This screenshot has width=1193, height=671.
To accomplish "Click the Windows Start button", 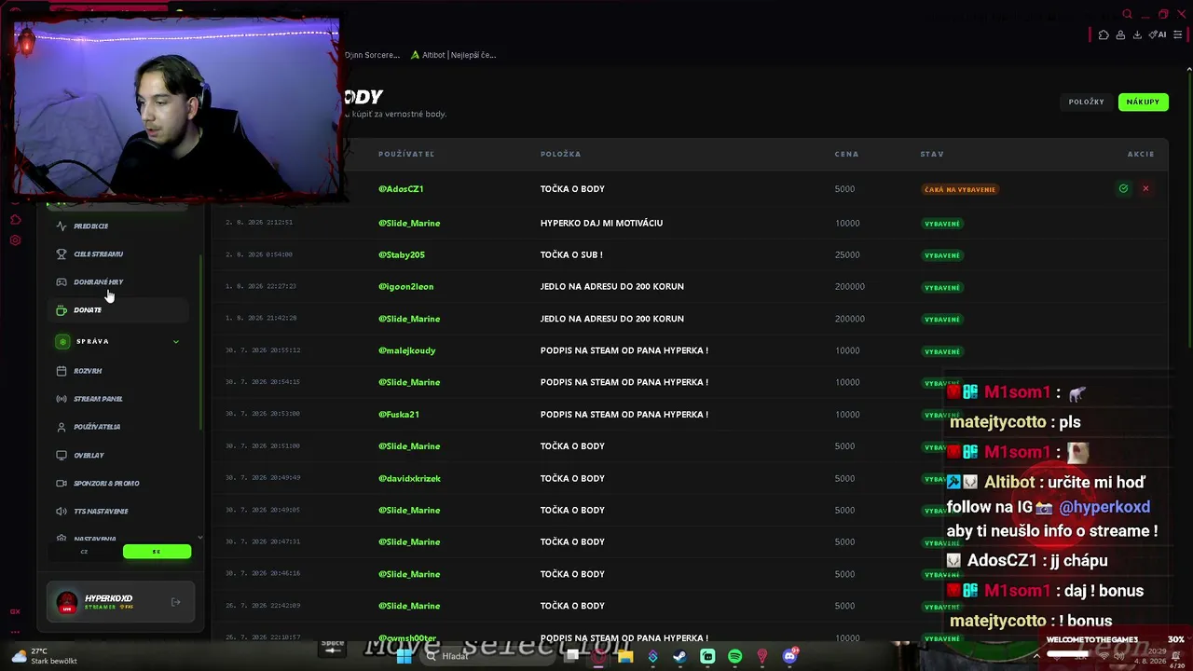I will [405, 657].
